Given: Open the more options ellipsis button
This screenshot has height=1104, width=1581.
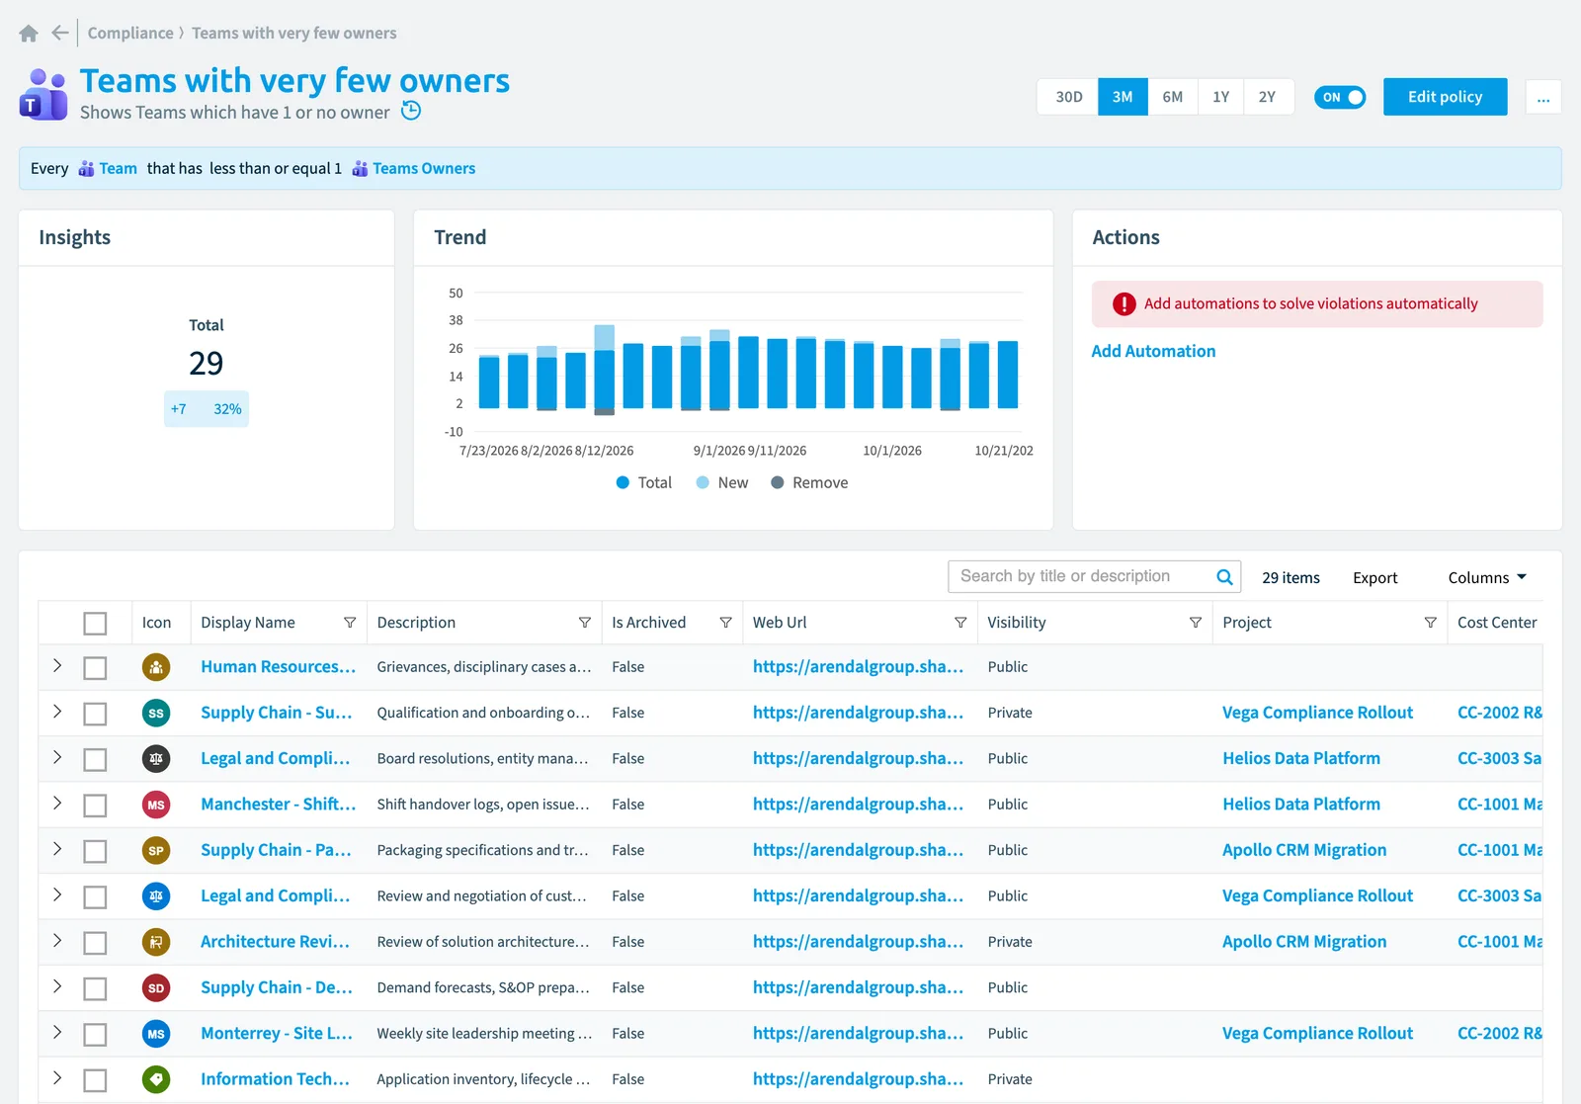Looking at the screenshot, I should pos(1543,97).
